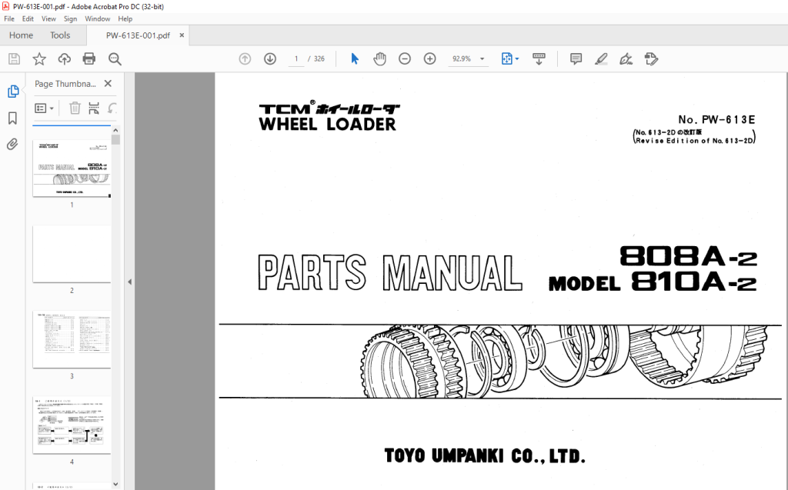
Task: Go to next page arrow
Action: (x=270, y=58)
